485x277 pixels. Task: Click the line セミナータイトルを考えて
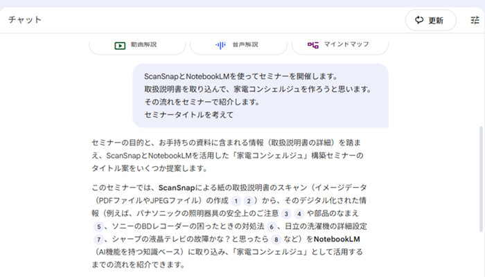coord(189,115)
